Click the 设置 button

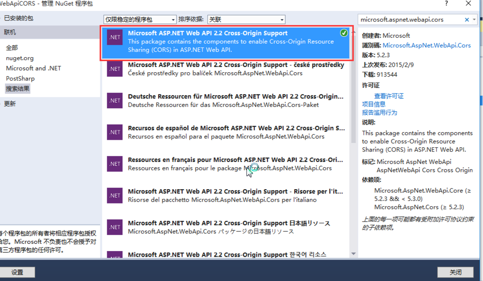17,272
